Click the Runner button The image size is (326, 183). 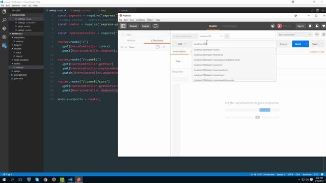(x=133, y=26)
